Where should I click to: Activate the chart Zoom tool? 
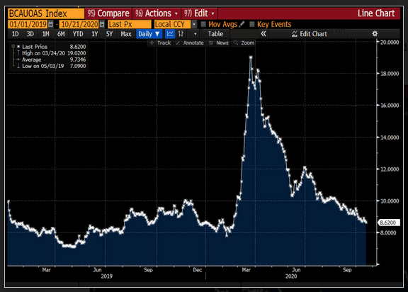[x=244, y=43]
